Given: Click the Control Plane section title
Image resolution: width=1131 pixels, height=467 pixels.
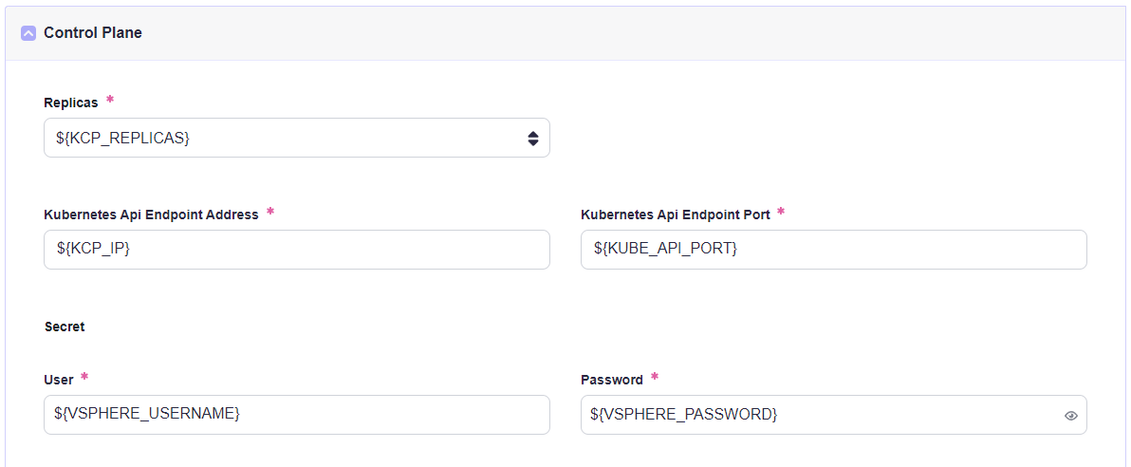Looking at the screenshot, I should (93, 33).
